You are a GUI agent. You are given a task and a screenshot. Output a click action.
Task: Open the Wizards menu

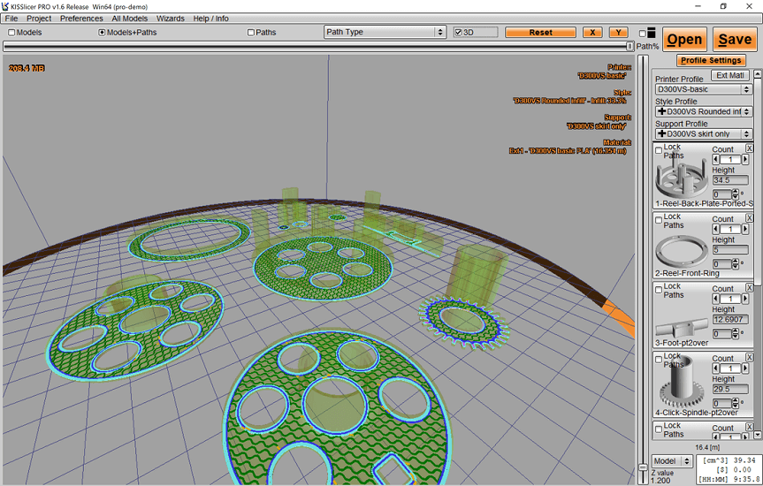coord(171,19)
